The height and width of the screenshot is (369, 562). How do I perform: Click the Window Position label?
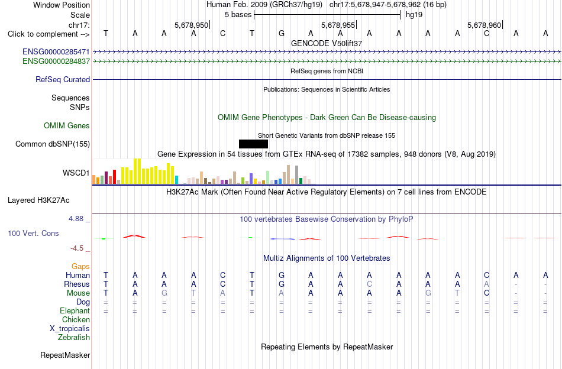[x=62, y=5]
